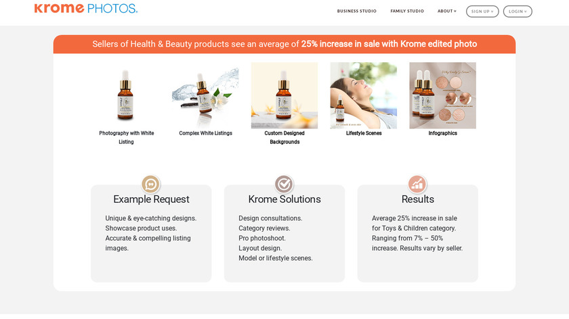Expand the About menu
The width and height of the screenshot is (569, 319).
(x=446, y=11)
